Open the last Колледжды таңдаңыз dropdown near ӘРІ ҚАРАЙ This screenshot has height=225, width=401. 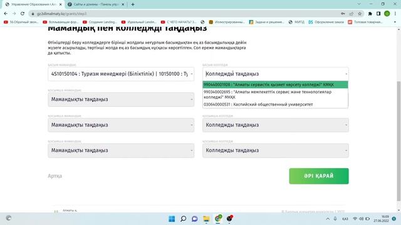click(276, 151)
